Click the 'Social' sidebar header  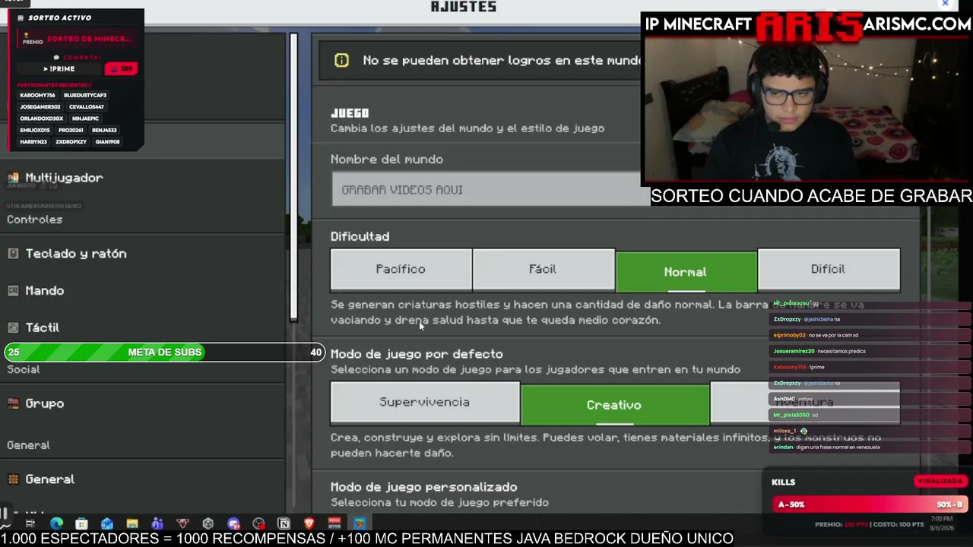click(x=24, y=369)
